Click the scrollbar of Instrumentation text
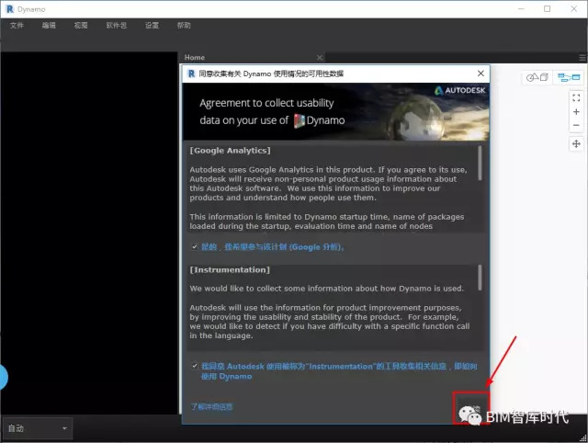This screenshot has height=443, width=588. click(x=480, y=278)
